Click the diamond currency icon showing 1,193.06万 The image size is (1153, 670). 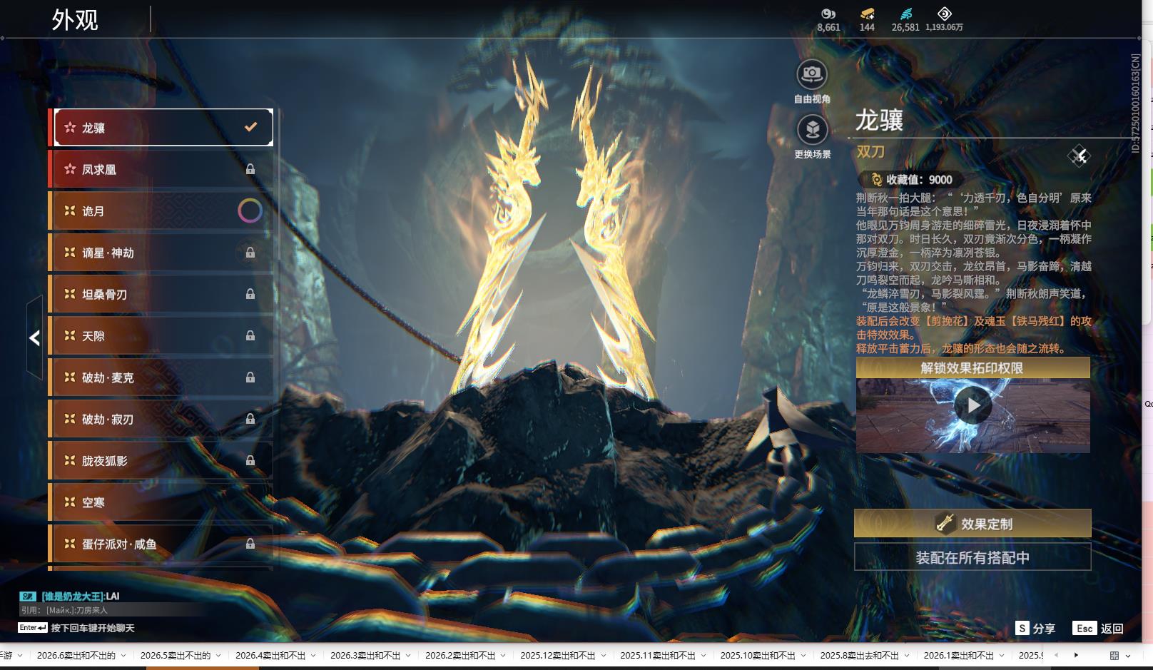[x=944, y=14]
